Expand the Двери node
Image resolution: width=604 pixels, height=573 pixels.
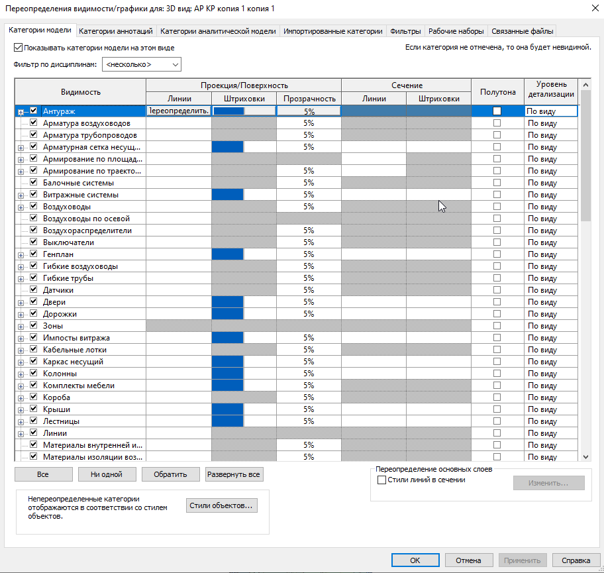(x=21, y=303)
